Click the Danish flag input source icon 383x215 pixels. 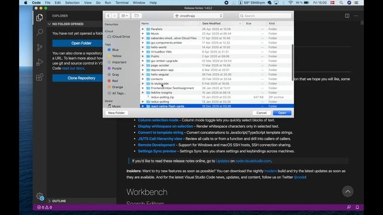(x=333, y=2)
